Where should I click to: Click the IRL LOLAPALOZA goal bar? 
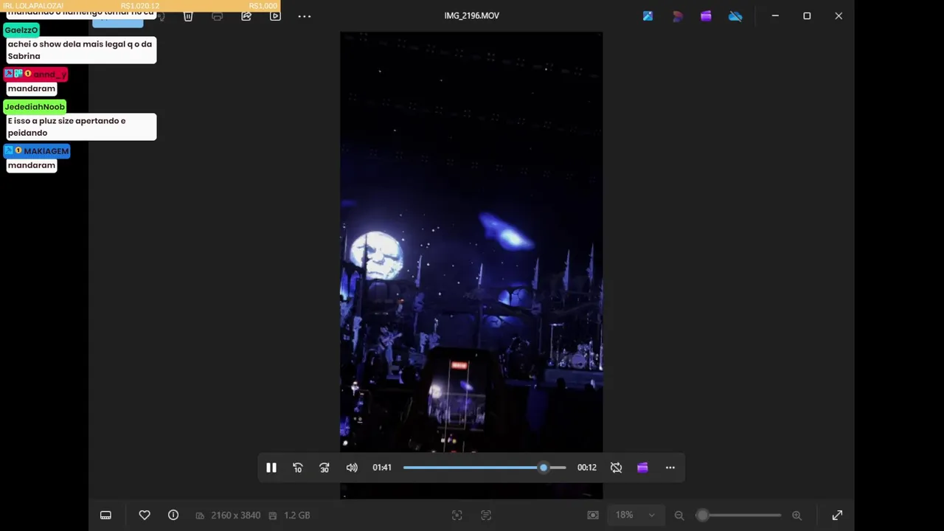tap(140, 6)
